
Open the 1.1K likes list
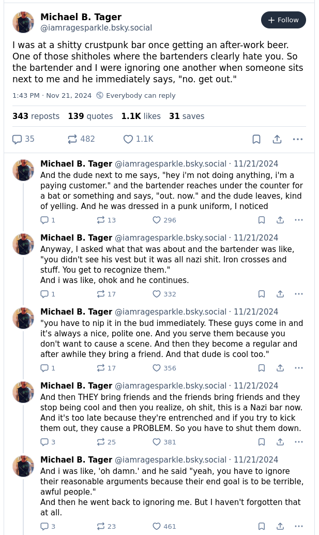pyautogui.click(x=141, y=116)
